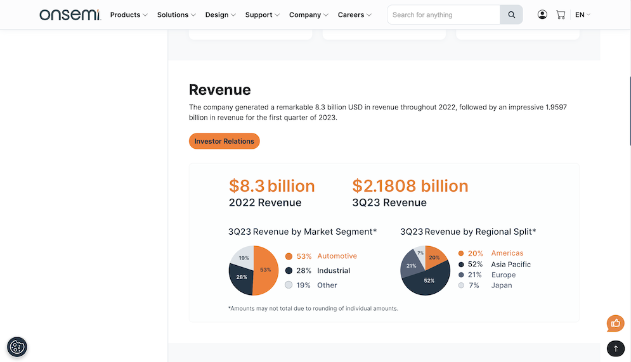Click the $8.3 billion figure
This screenshot has width=631, height=362.
coord(271,186)
